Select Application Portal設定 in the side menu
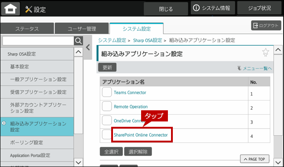This screenshot has height=167, width=284. tap(37, 155)
